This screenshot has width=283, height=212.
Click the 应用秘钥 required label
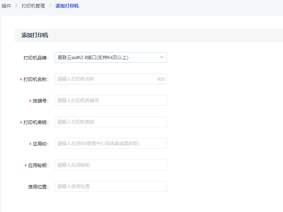point(38,165)
